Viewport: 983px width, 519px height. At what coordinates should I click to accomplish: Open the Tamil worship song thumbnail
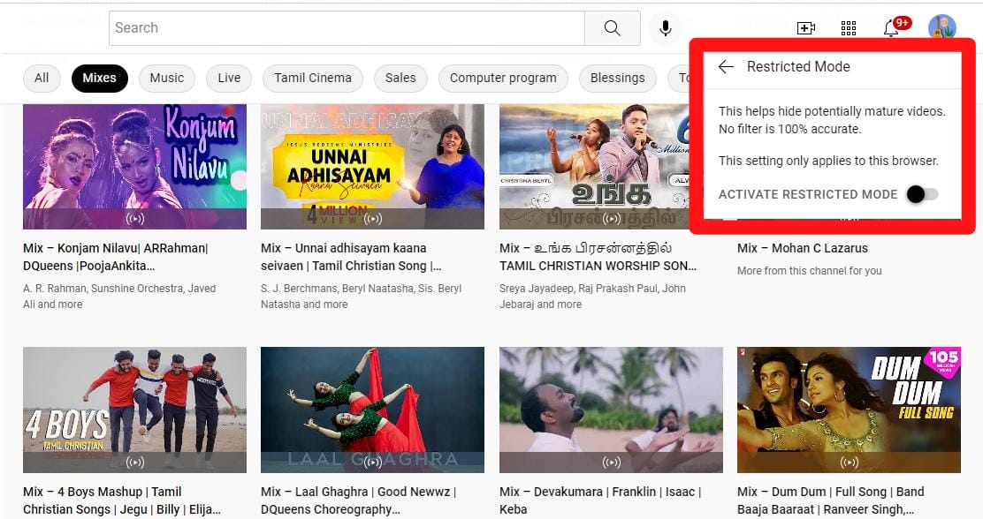tap(594, 167)
